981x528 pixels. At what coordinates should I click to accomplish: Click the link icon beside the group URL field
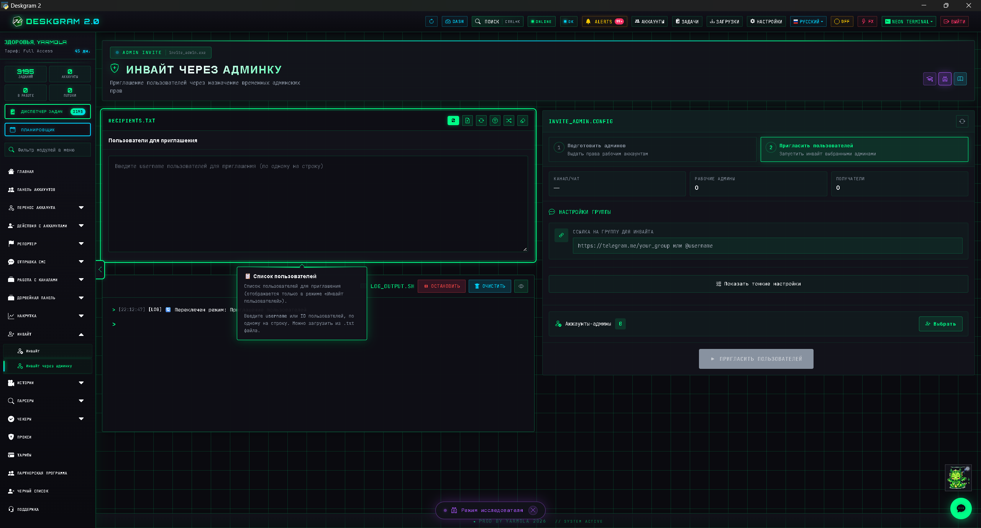561,235
